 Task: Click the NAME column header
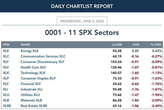click(25, 45)
